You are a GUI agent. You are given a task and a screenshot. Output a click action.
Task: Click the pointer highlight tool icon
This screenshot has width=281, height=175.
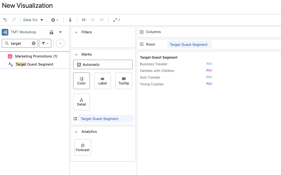70,20
